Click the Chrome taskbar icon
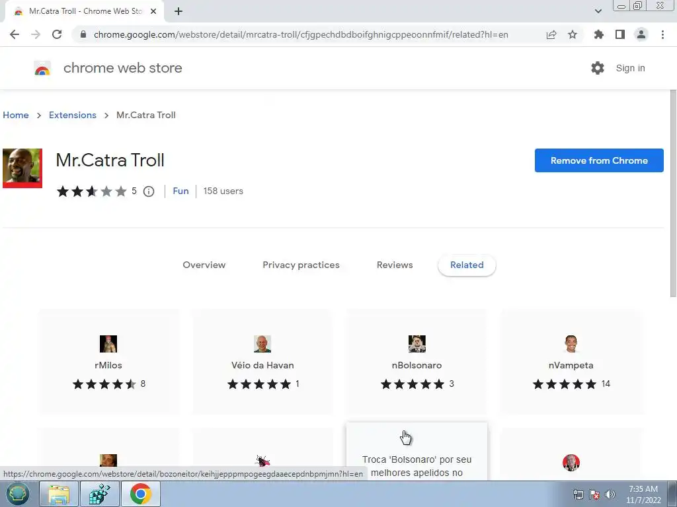The height and width of the screenshot is (507, 677). pyautogui.click(x=140, y=494)
